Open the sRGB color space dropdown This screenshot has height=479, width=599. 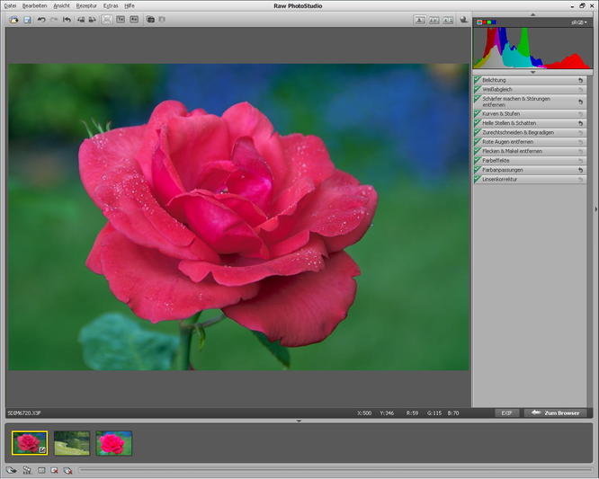tap(581, 22)
